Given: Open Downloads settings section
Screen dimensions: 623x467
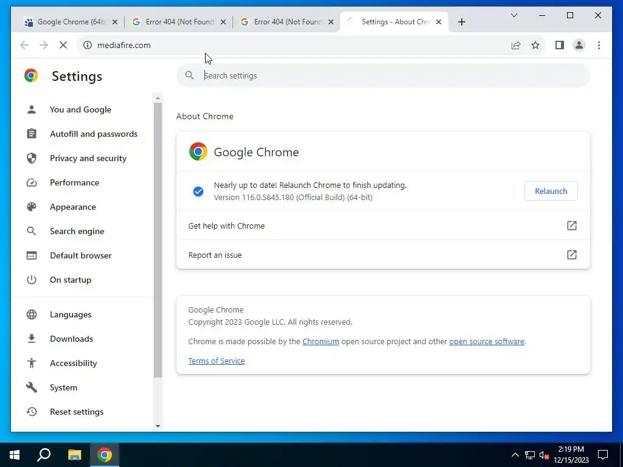Looking at the screenshot, I should click(x=72, y=339).
